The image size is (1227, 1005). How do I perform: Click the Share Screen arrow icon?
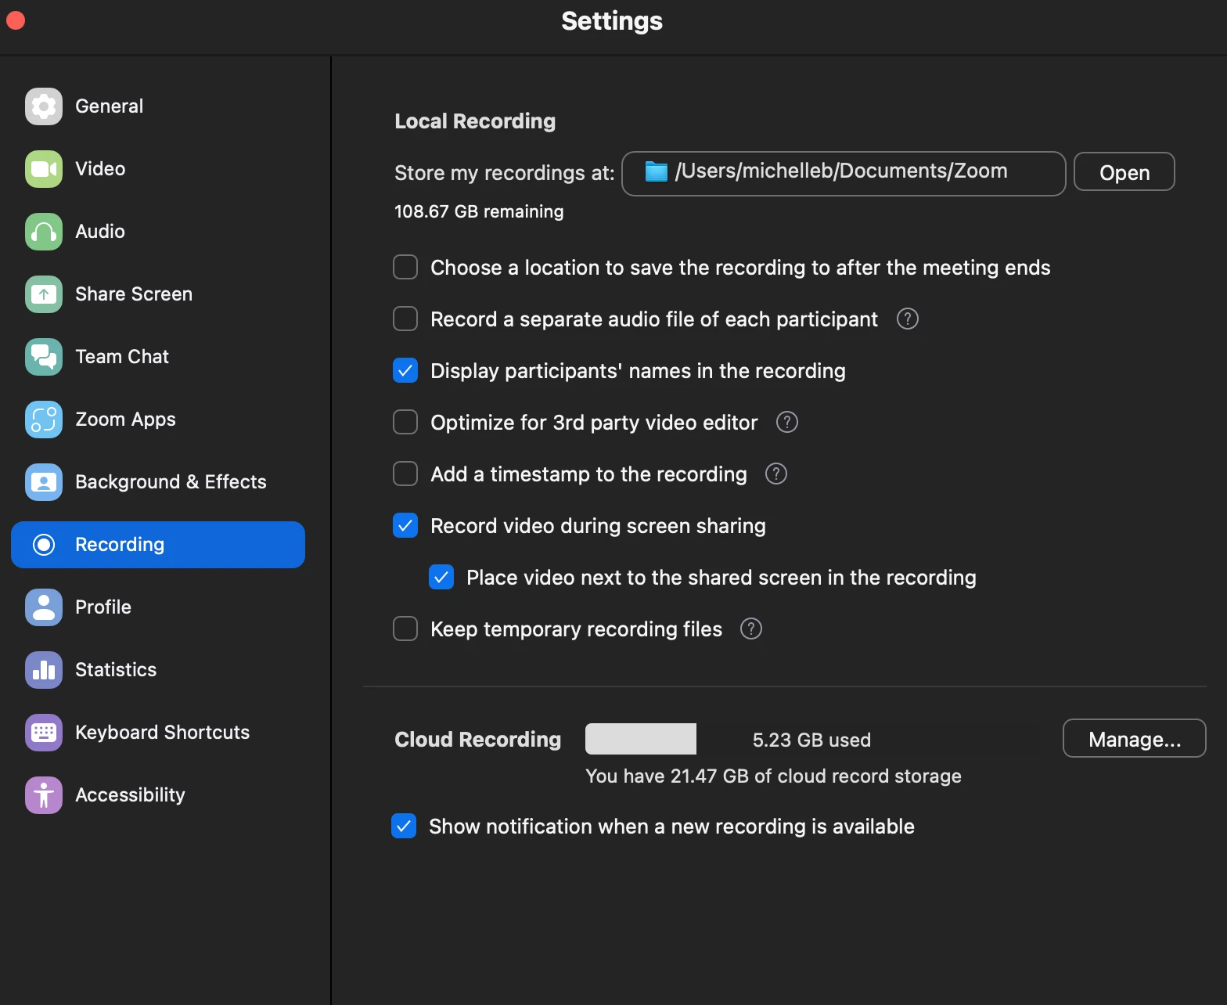[44, 294]
